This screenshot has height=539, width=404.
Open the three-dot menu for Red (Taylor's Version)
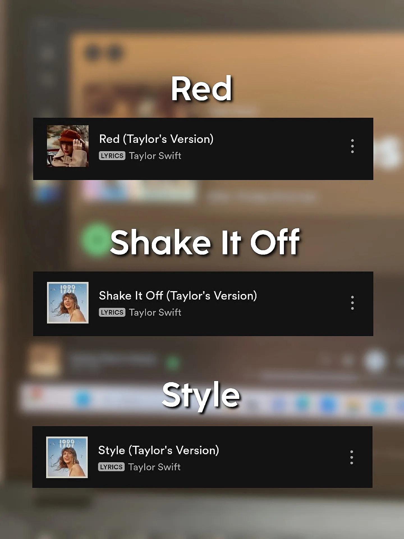352,146
